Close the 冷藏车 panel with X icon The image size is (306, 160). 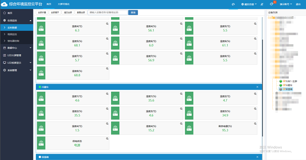pyautogui.click(x=257, y=87)
